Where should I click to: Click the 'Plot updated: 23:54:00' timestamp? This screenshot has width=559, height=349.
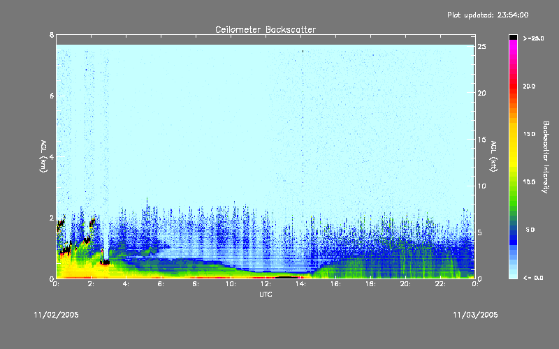pos(488,15)
